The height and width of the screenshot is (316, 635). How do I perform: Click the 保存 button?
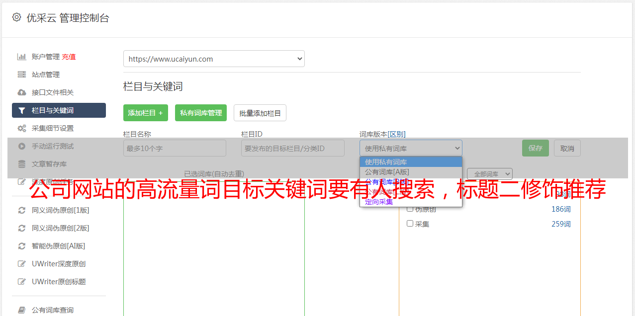tap(536, 148)
